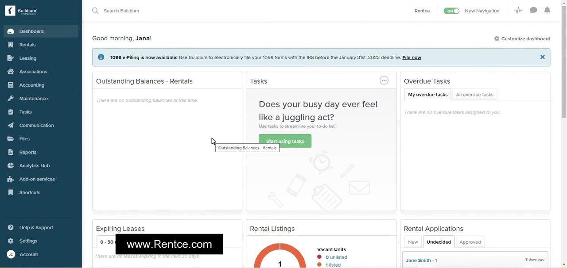
Task: Click the Rental Listings donut chart
Action: (280, 256)
